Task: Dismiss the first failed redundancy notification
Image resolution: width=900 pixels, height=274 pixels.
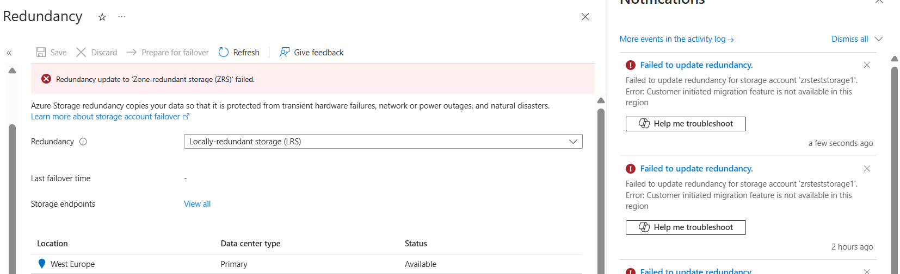Action: [867, 65]
